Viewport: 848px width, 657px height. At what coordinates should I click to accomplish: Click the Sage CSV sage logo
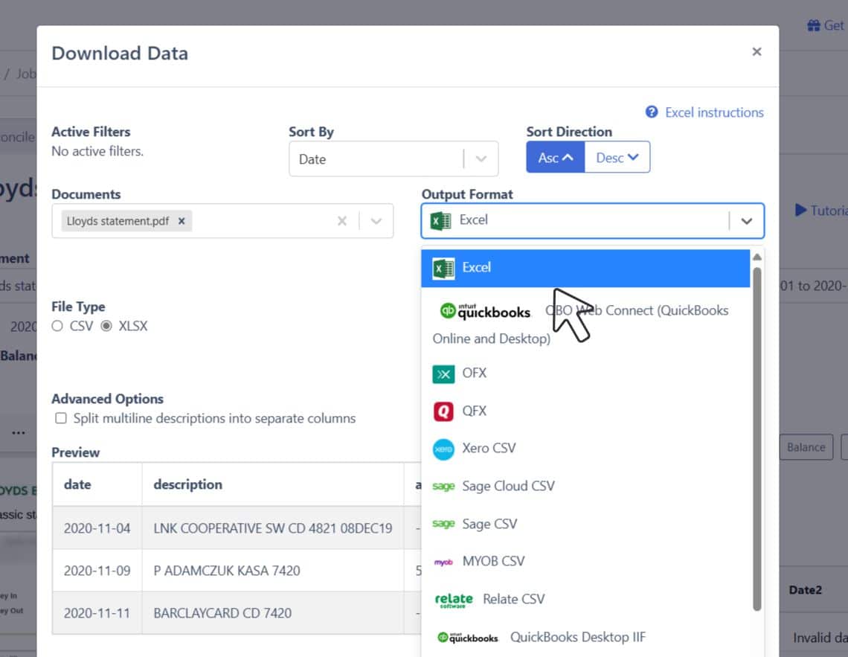(x=443, y=523)
